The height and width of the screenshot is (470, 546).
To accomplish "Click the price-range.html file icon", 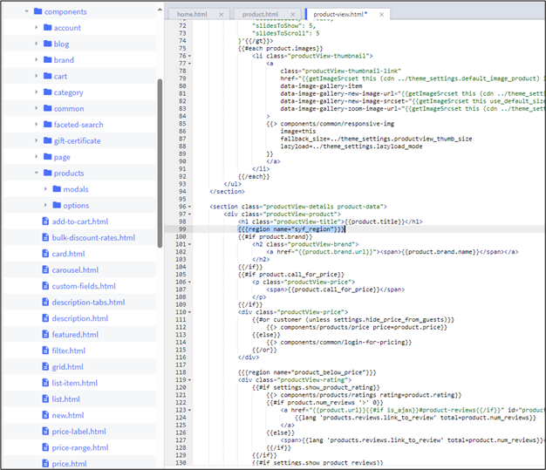I will click(x=45, y=447).
